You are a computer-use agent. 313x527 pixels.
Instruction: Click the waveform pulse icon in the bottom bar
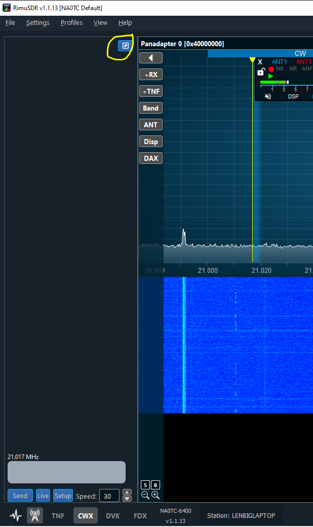tap(15, 515)
